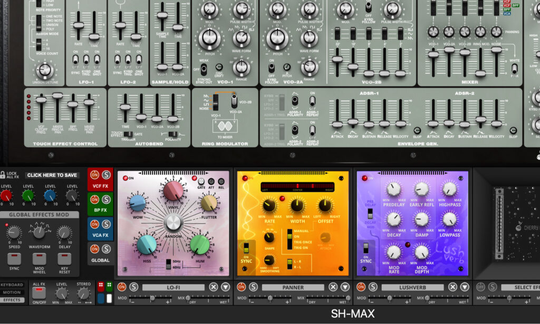Remove the Panner effect with X icon
This screenshot has height=324, width=540.
[333, 287]
